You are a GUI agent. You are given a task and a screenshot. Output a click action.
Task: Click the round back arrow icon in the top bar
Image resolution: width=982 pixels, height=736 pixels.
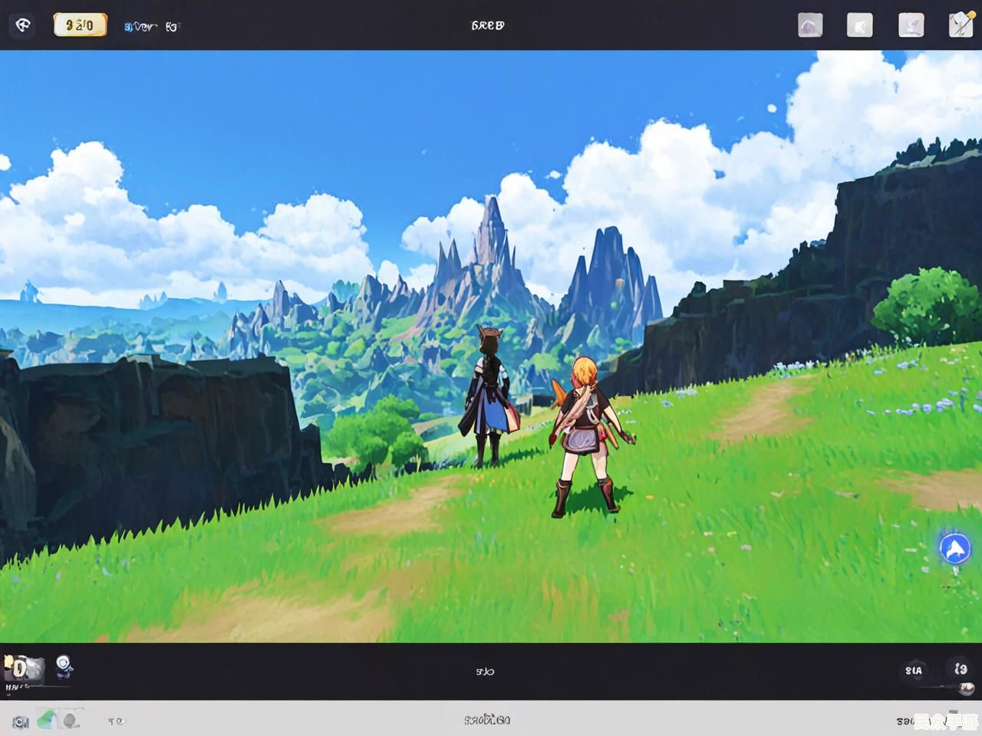23,25
